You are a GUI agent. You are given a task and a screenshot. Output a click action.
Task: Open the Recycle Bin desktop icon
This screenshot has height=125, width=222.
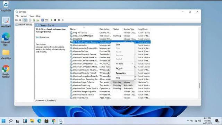coord(6,6)
